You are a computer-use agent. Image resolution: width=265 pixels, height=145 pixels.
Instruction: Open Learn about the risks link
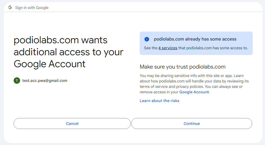click(159, 101)
